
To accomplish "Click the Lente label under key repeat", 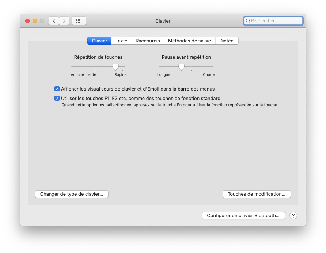I will [x=91, y=74].
